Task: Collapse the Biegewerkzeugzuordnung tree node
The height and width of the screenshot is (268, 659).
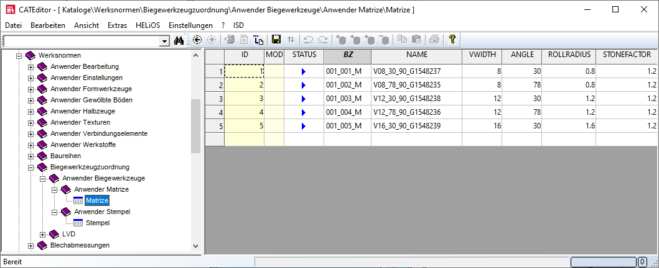Action: (x=30, y=167)
